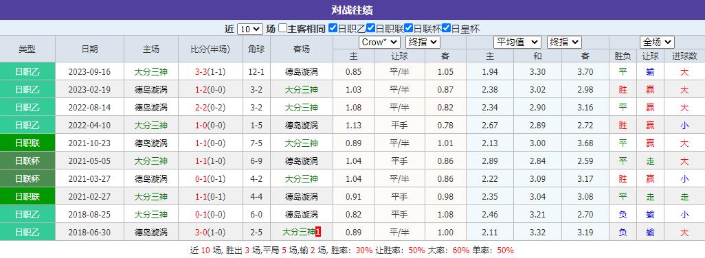Viewport: 705px width, 258px height.
Task: Click the 角球 column header
Action: (257, 49)
